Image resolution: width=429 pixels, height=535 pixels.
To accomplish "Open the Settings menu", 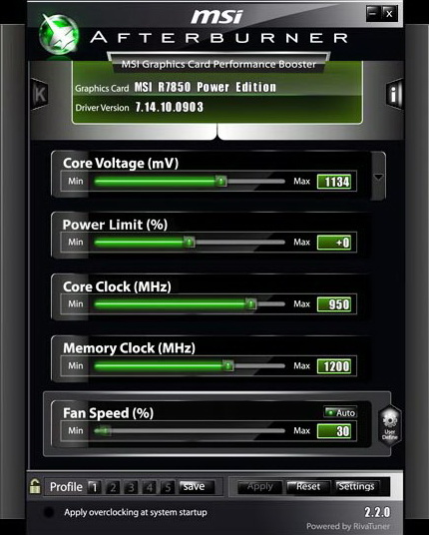I will (x=356, y=486).
